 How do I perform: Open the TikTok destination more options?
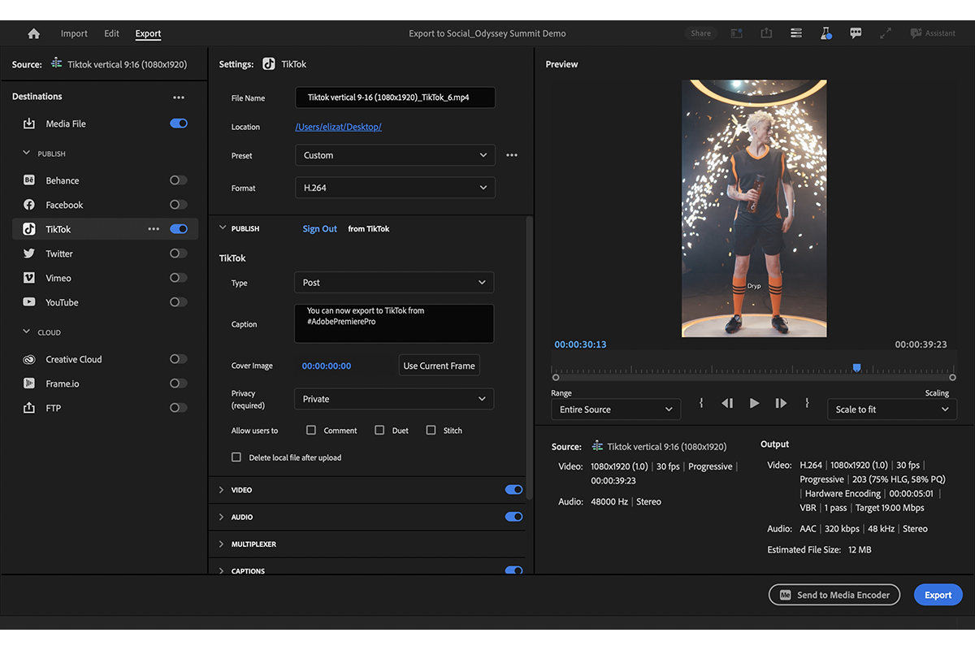point(154,229)
